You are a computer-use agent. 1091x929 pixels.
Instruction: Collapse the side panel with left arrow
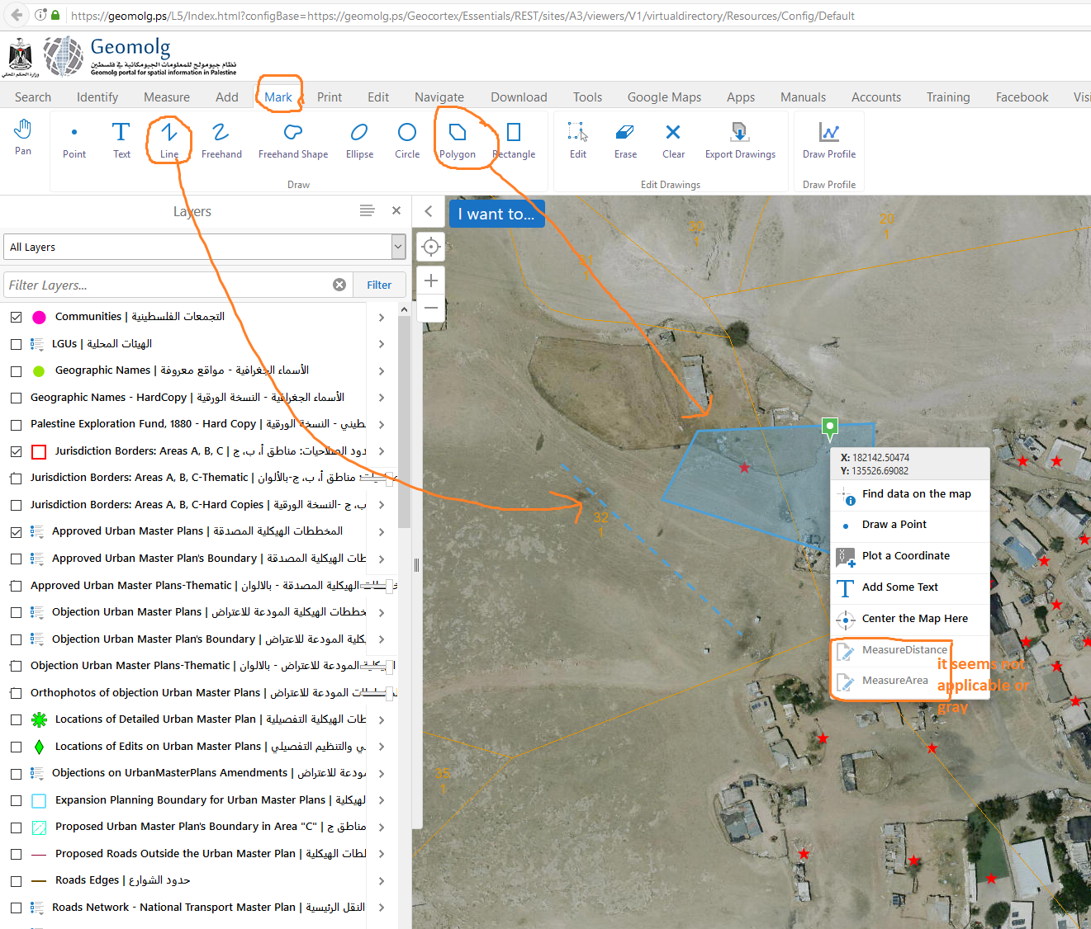pyautogui.click(x=429, y=211)
